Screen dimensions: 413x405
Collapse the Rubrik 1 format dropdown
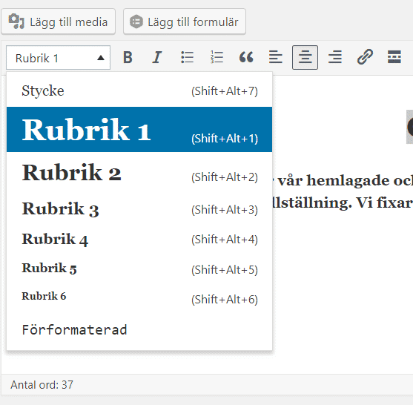[x=59, y=58]
